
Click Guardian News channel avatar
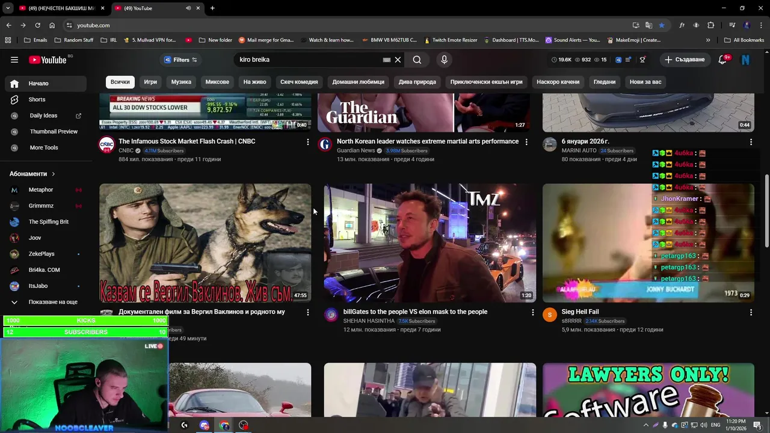pos(325,145)
